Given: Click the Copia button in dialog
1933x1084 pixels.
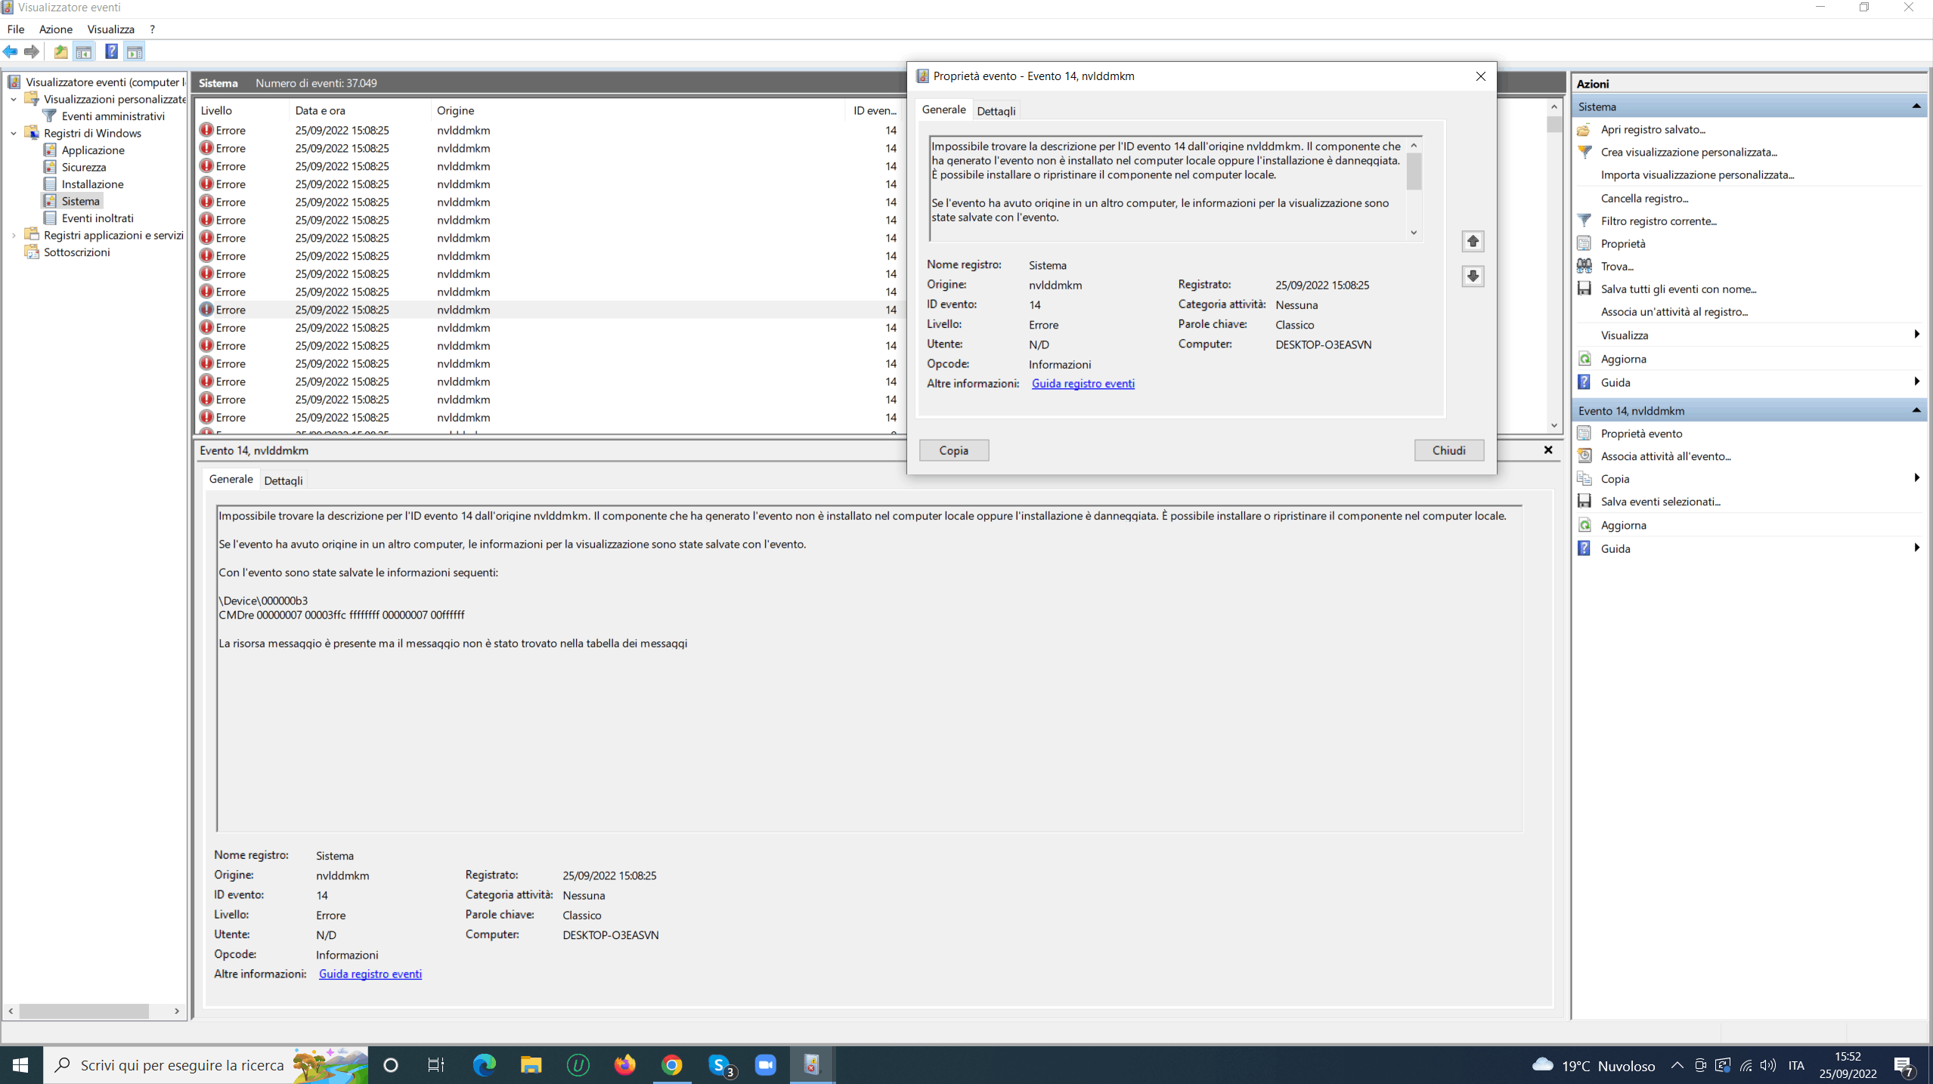Looking at the screenshot, I should (953, 450).
